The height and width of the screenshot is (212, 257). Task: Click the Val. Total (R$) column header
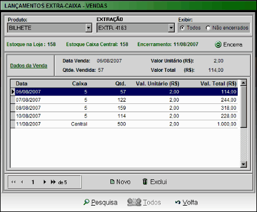218,84
